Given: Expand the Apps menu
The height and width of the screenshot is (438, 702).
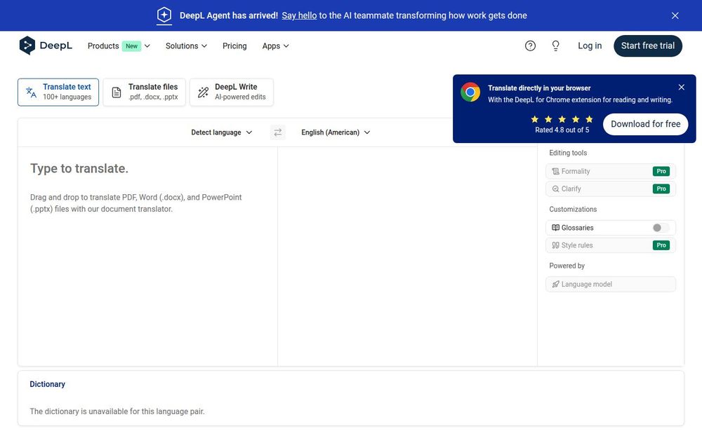Looking at the screenshot, I should [275, 46].
